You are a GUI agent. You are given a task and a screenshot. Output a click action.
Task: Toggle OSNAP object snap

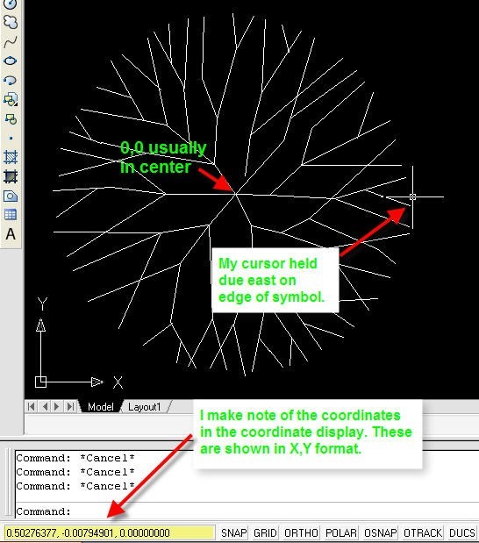380,533
